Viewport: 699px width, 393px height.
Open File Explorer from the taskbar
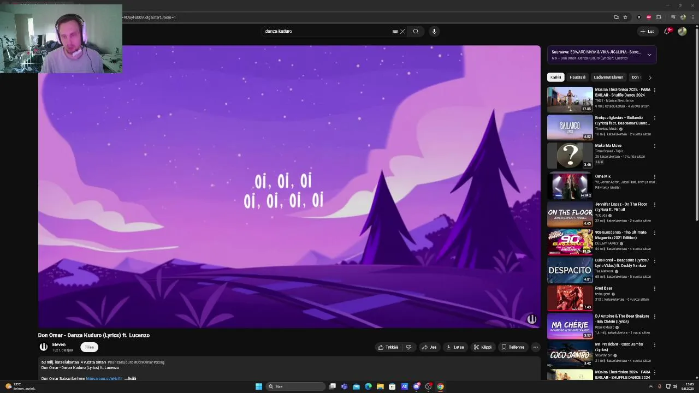[380, 386]
